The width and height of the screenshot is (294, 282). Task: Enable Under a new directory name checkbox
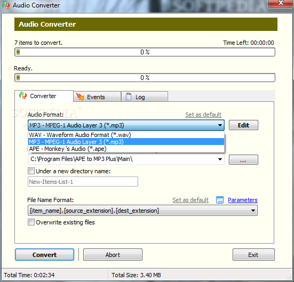[31, 171]
